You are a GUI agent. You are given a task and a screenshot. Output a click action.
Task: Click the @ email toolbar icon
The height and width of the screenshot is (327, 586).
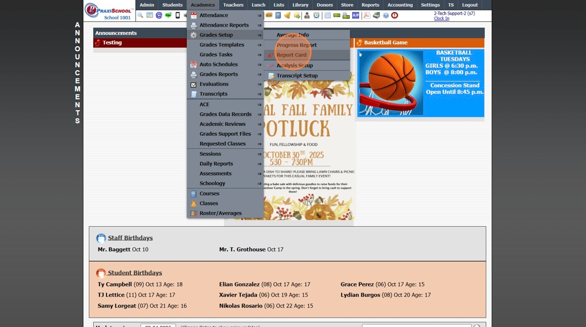coord(159,15)
